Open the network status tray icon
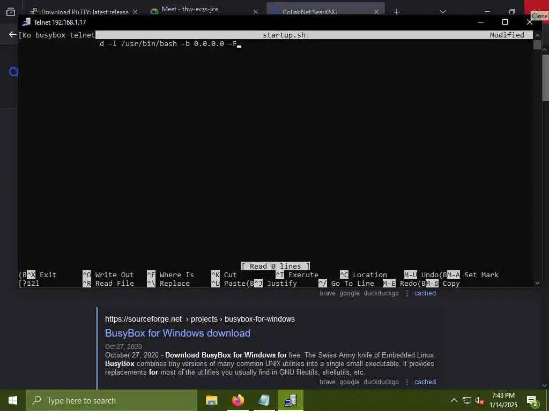Viewport: 549px width, 411px height. point(467,400)
